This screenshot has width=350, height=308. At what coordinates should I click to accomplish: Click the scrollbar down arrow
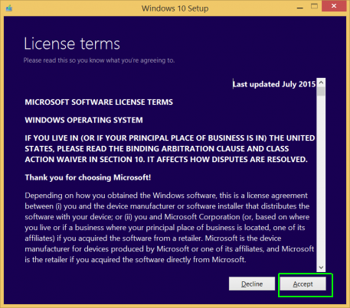[x=321, y=267]
